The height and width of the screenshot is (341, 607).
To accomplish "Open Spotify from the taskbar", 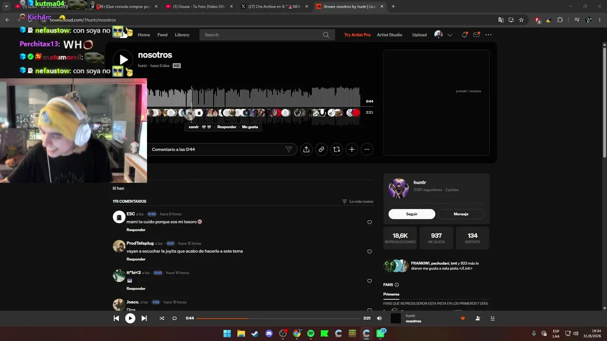I will click(x=311, y=333).
